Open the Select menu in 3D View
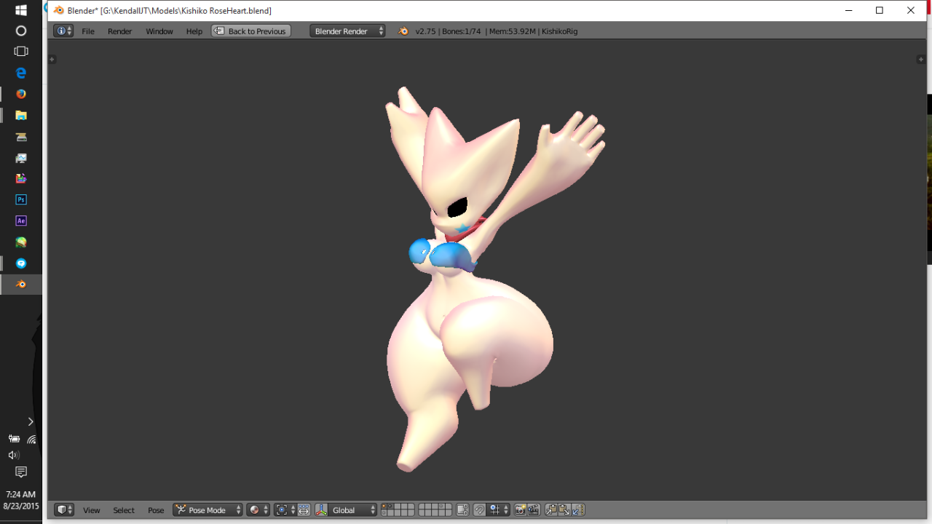The image size is (932, 524). [x=124, y=510]
